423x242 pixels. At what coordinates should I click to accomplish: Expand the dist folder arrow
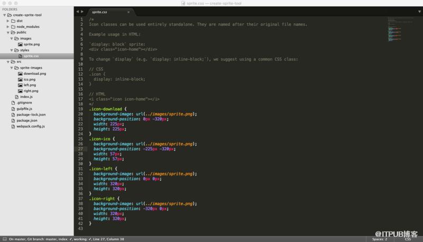click(x=8, y=21)
